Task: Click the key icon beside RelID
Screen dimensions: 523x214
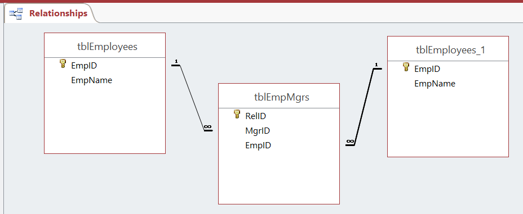Action: tap(237, 115)
